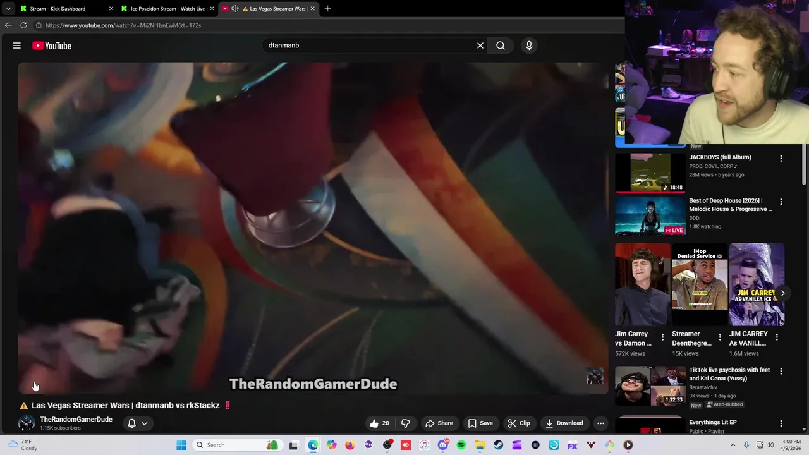The image size is (809, 455).
Task: Open the YouTube hamburger guide menu
Action: [17, 45]
